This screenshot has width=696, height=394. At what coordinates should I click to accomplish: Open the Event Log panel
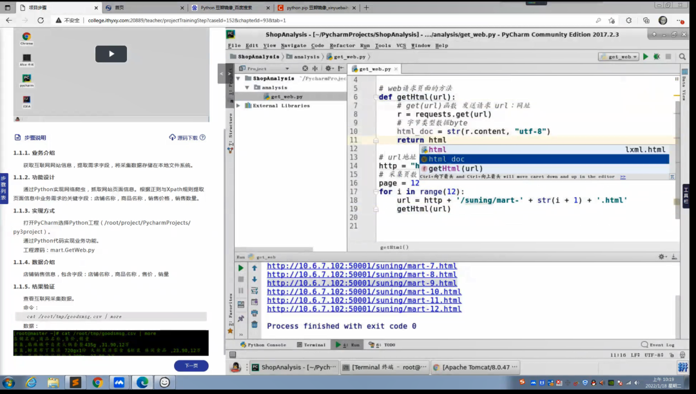[658, 345]
